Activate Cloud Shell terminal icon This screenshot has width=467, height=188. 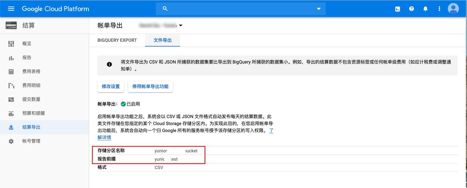[398, 9]
